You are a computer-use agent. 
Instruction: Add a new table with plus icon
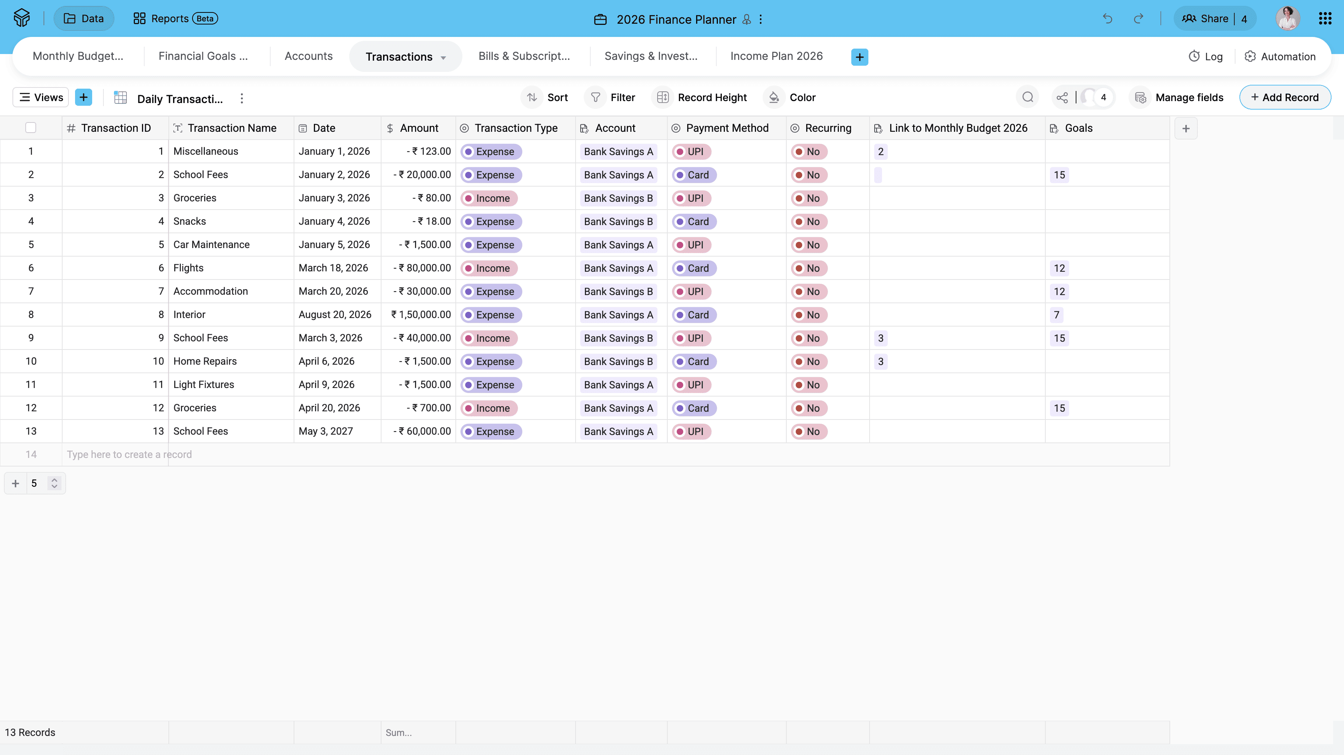(859, 57)
